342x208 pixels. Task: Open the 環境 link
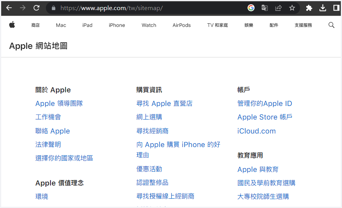(x=42, y=196)
